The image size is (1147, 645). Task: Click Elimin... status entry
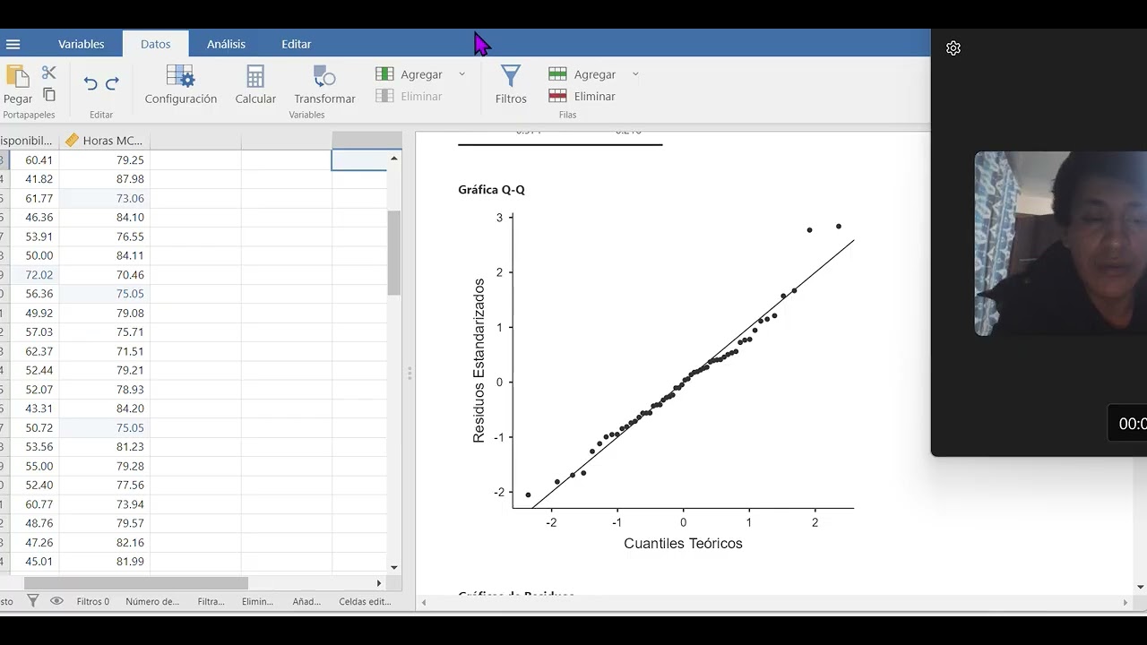(x=257, y=601)
